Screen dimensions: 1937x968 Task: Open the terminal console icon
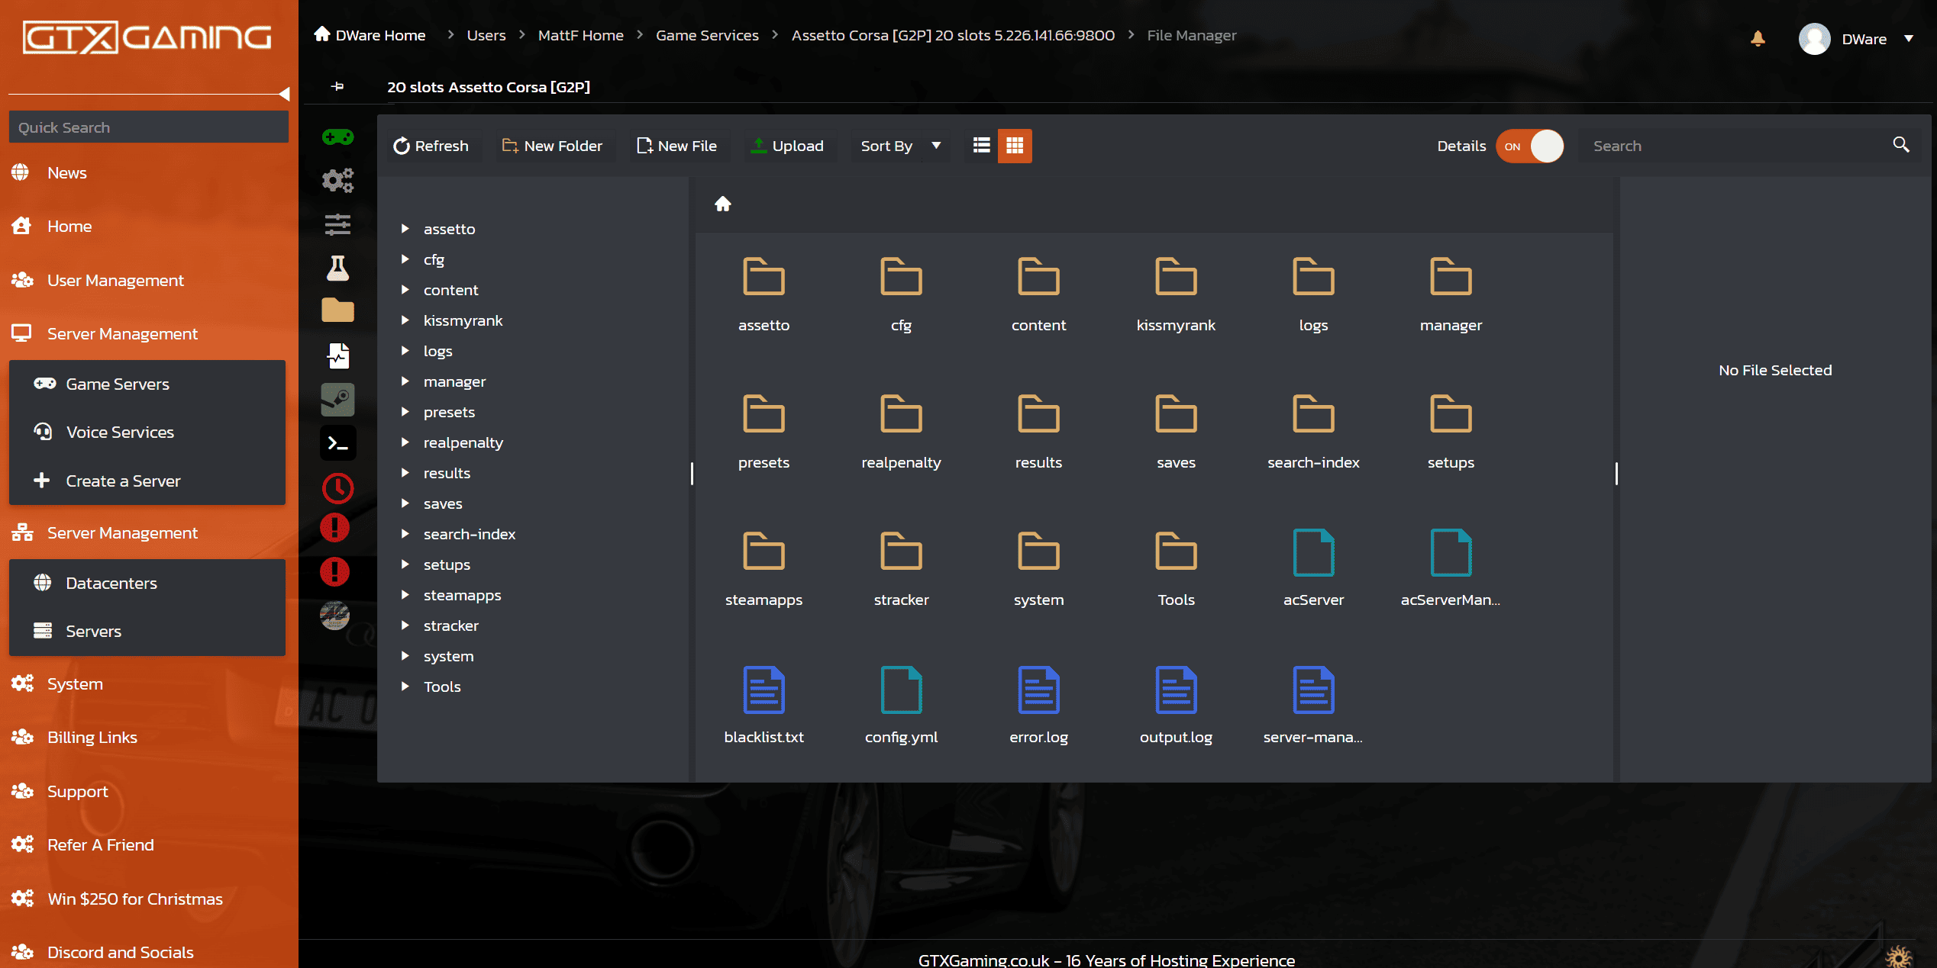coord(337,443)
